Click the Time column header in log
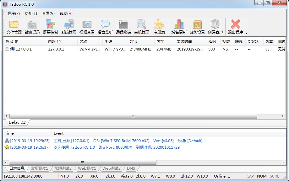The width and height of the screenshot is (289, 181). 27,133
